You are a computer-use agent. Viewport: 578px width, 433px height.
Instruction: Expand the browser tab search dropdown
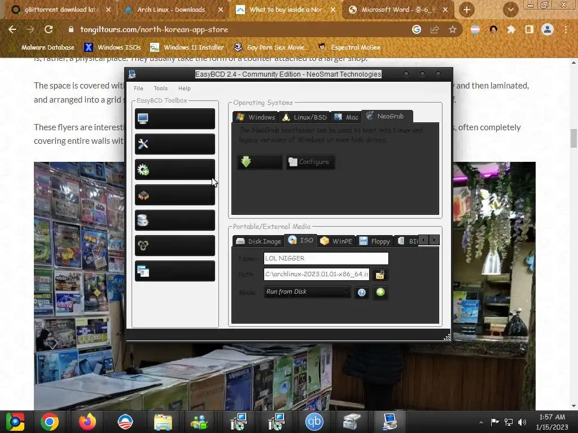(x=510, y=10)
